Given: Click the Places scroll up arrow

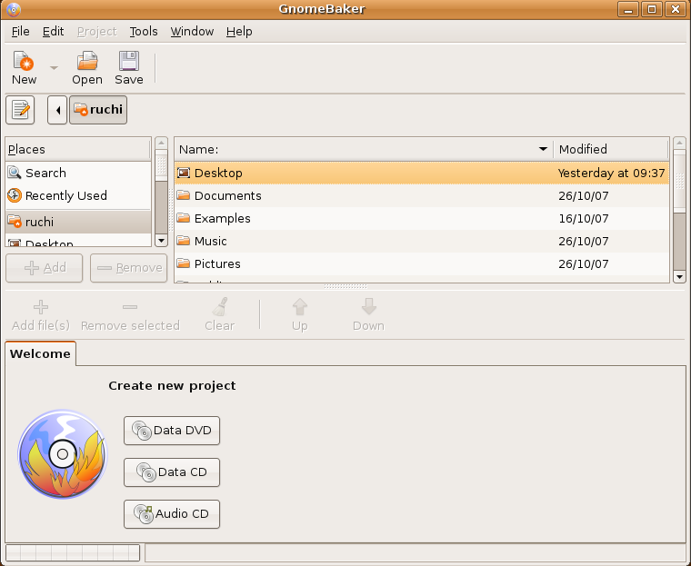Looking at the screenshot, I should click(161, 143).
